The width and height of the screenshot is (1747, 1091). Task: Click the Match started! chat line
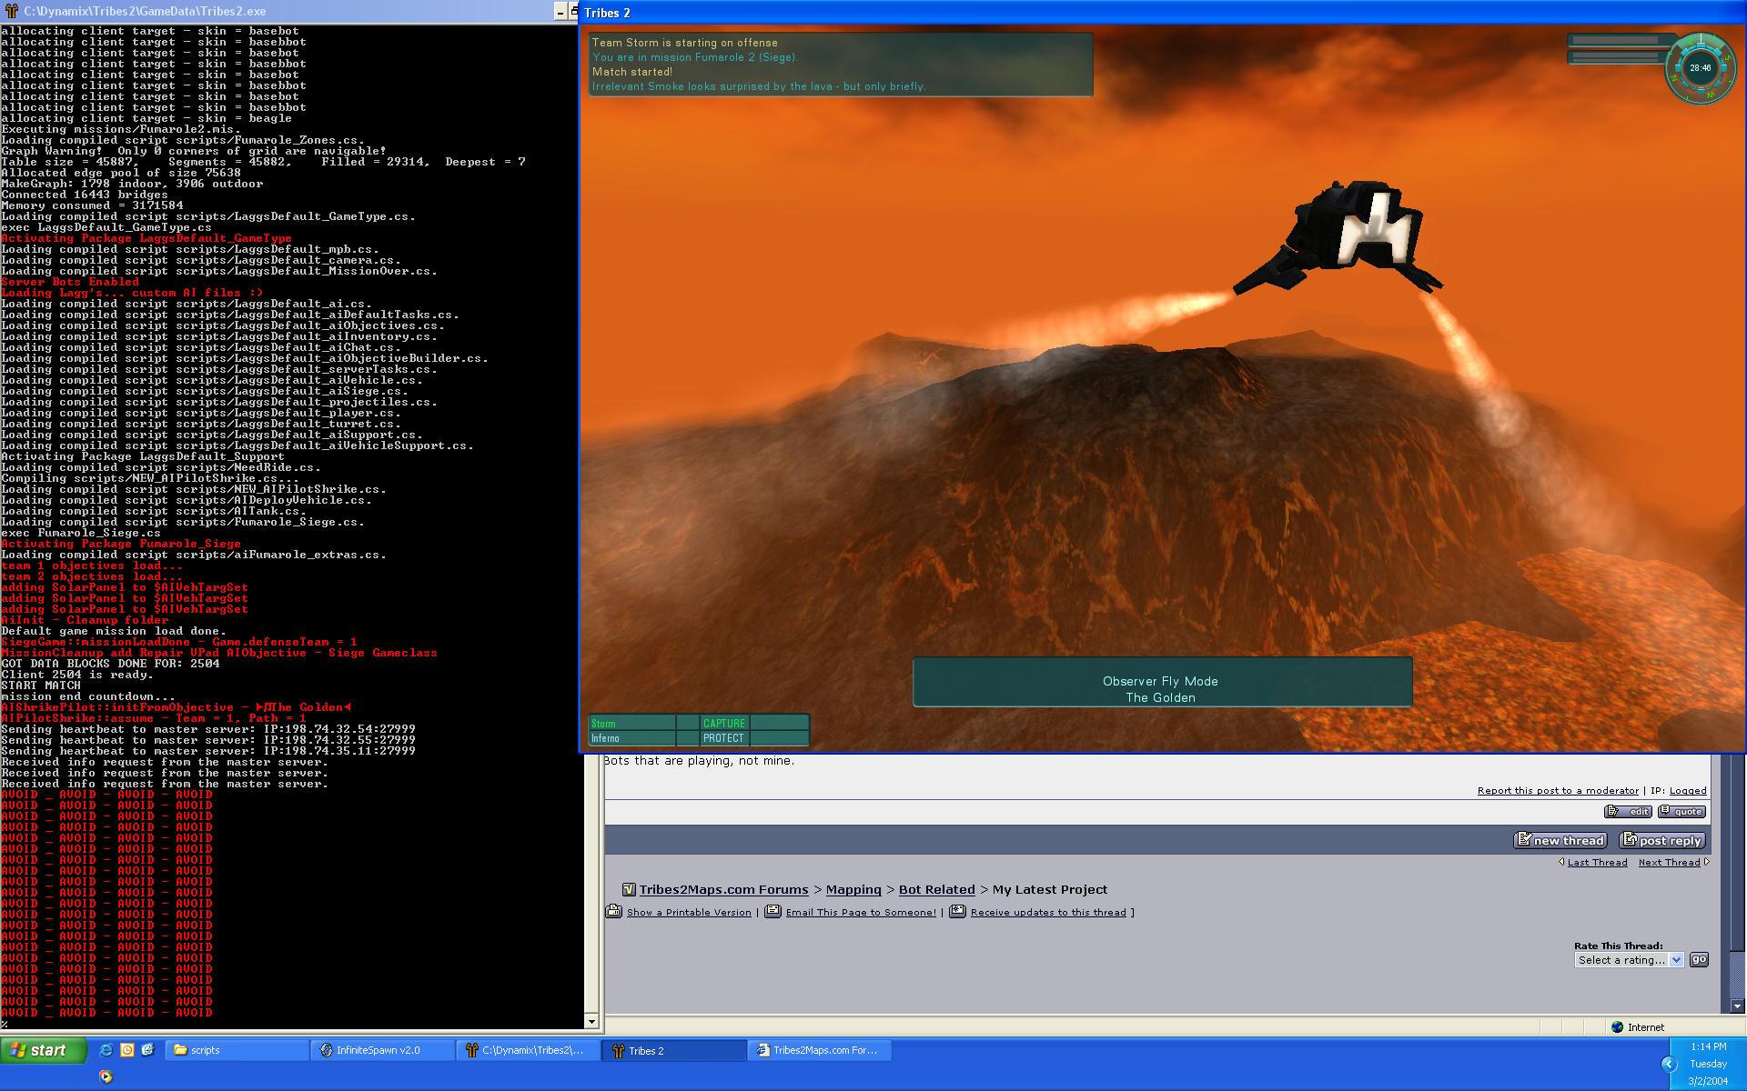click(632, 72)
